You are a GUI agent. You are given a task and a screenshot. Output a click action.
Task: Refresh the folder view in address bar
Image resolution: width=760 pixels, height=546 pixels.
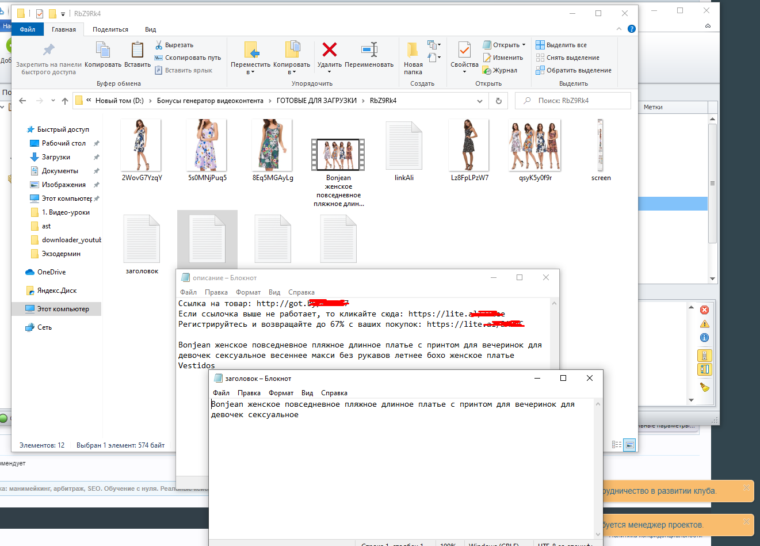[498, 101]
